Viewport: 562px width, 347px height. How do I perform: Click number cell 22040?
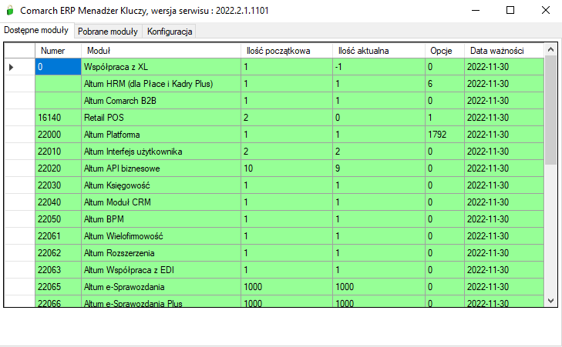58,202
